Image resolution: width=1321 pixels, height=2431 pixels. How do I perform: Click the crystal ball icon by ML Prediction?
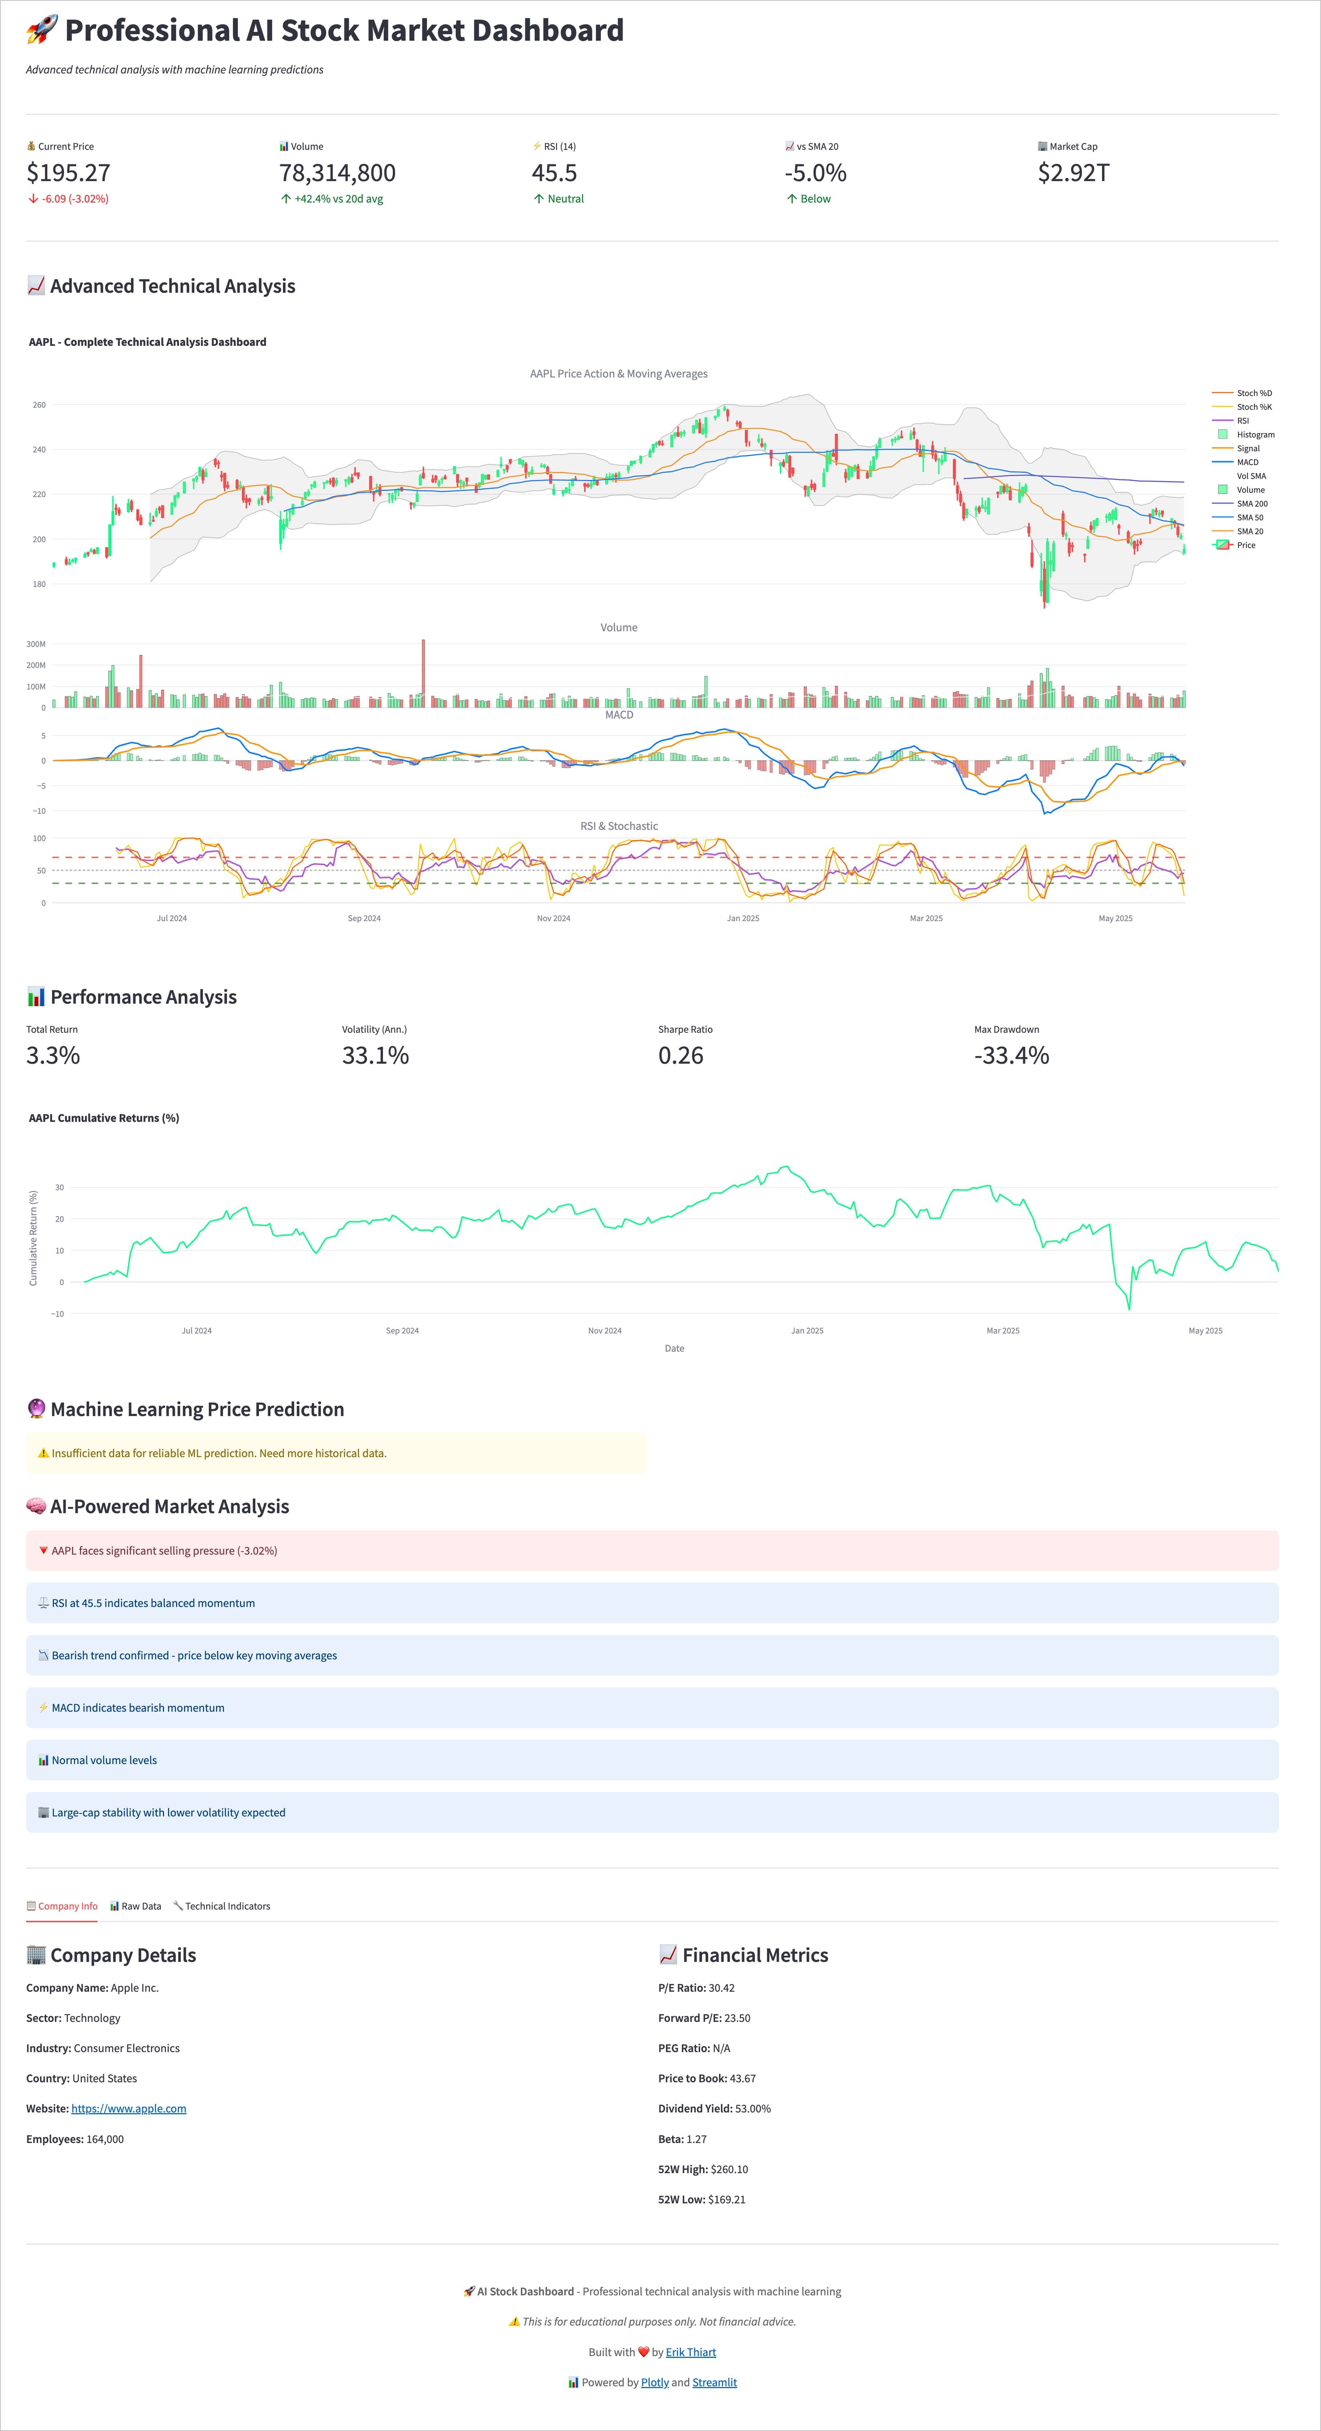(36, 1409)
